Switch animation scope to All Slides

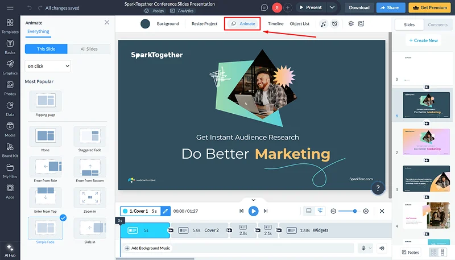89,49
